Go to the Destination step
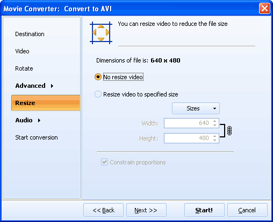The image size is (273, 222). pyautogui.click(x=30, y=34)
